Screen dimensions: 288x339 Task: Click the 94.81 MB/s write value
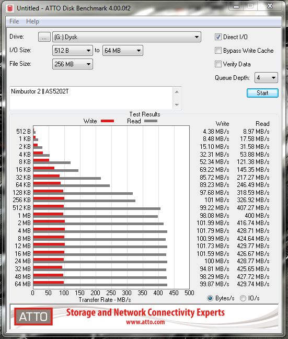point(214,269)
